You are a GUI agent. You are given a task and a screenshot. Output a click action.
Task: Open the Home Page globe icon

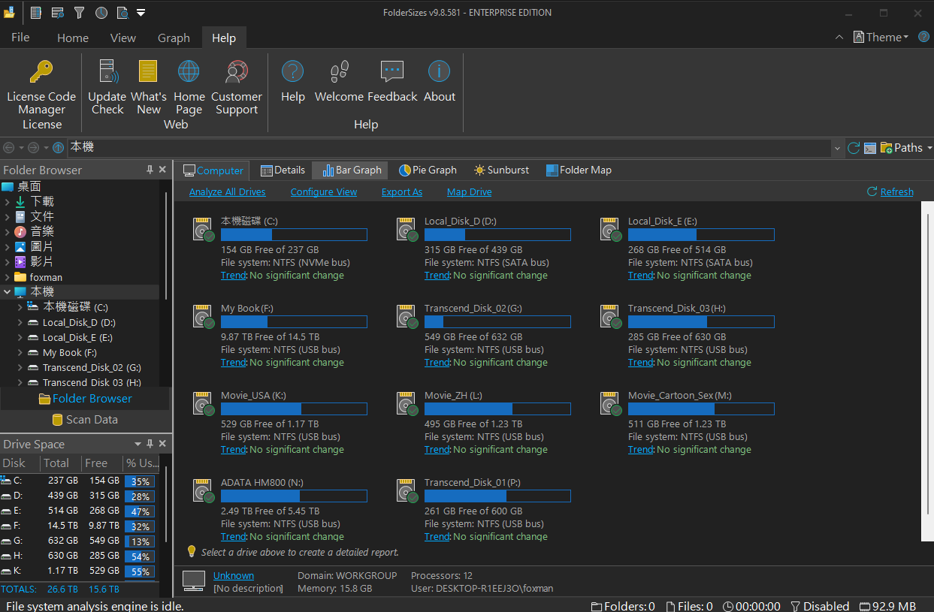click(189, 72)
